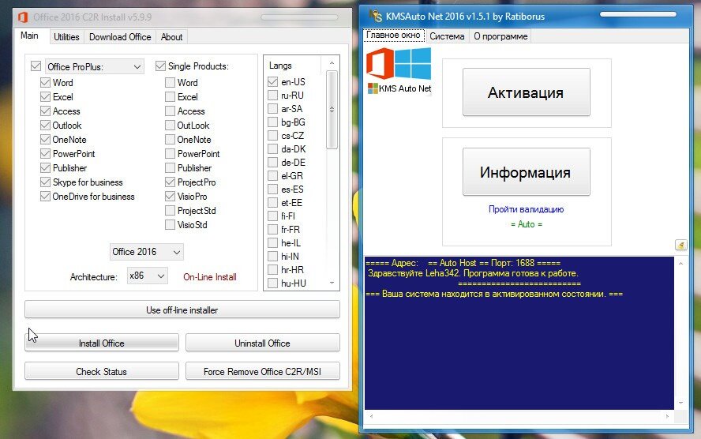Open the О программе tab
This screenshot has height=439, width=701.
click(500, 36)
